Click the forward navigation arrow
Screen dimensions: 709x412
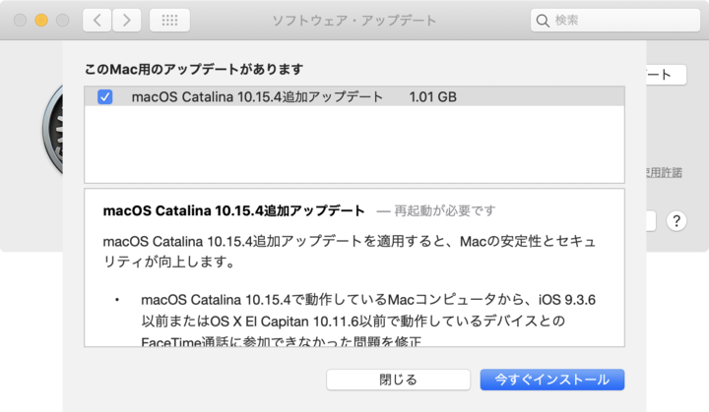coord(127,20)
